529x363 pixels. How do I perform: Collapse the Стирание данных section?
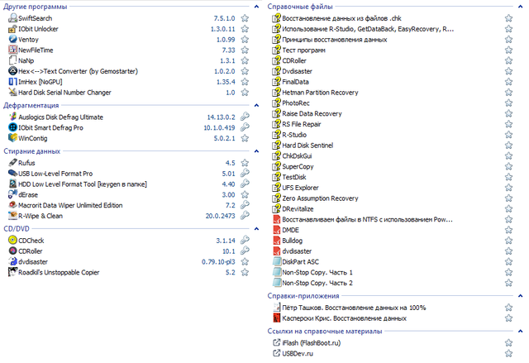(256, 151)
